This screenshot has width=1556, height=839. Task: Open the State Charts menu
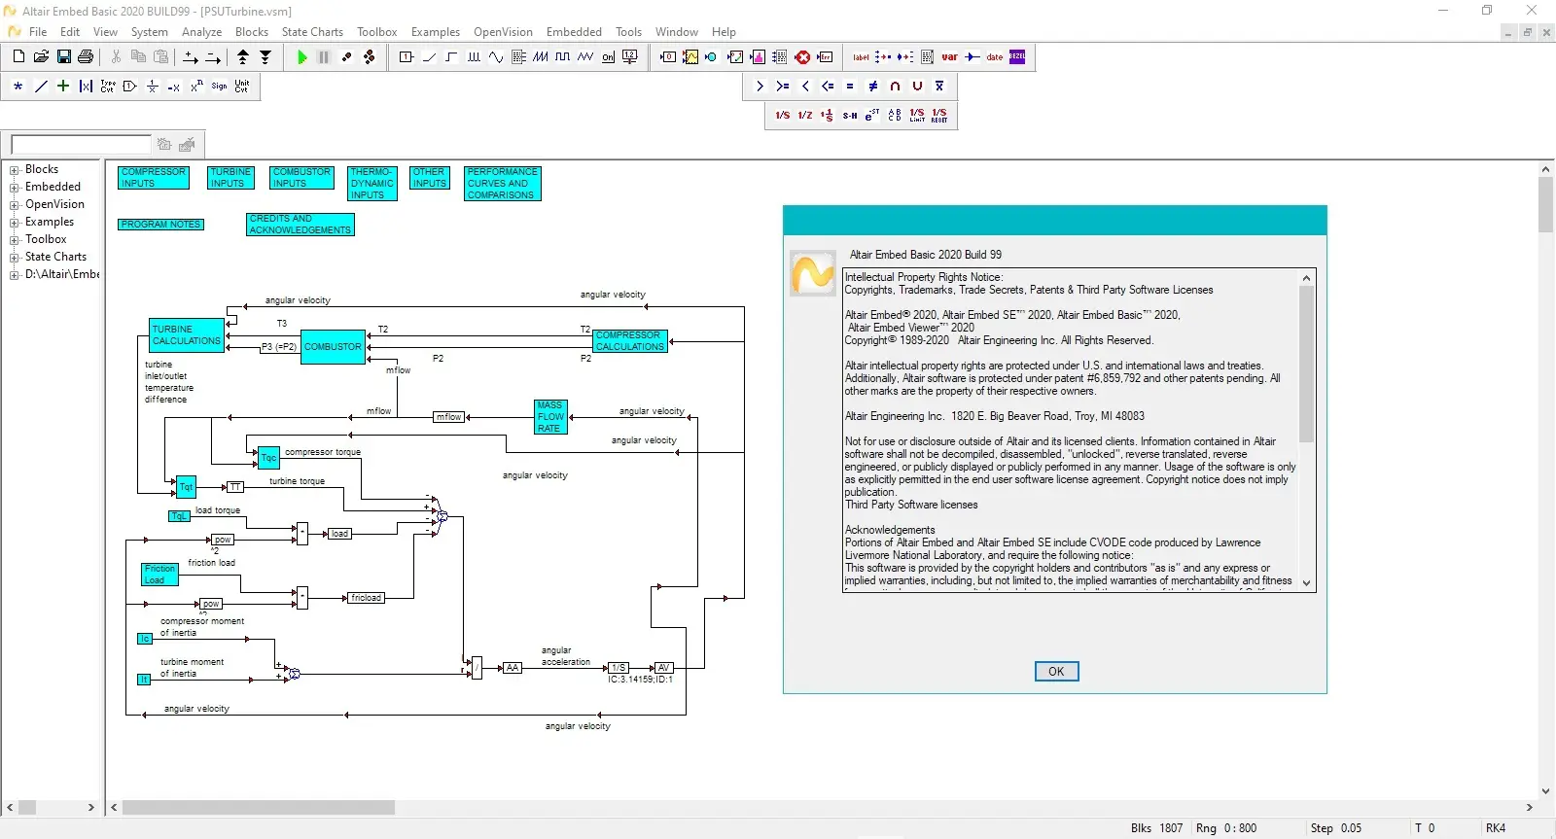click(x=312, y=32)
